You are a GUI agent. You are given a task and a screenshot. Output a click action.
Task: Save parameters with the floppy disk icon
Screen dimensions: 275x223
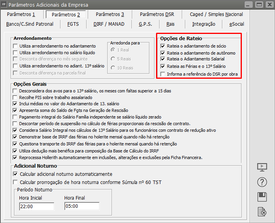coord(262,197)
